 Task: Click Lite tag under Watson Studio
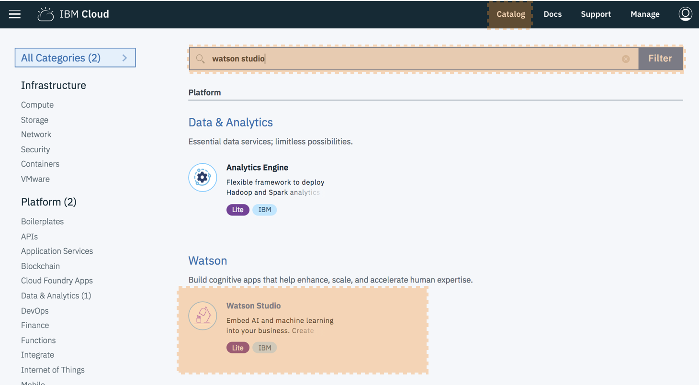tap(237, 348)
